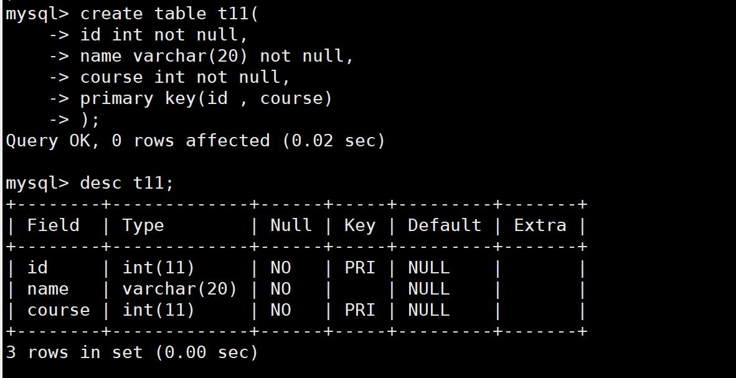Click the PRI key in the course row

click(359, 310)
